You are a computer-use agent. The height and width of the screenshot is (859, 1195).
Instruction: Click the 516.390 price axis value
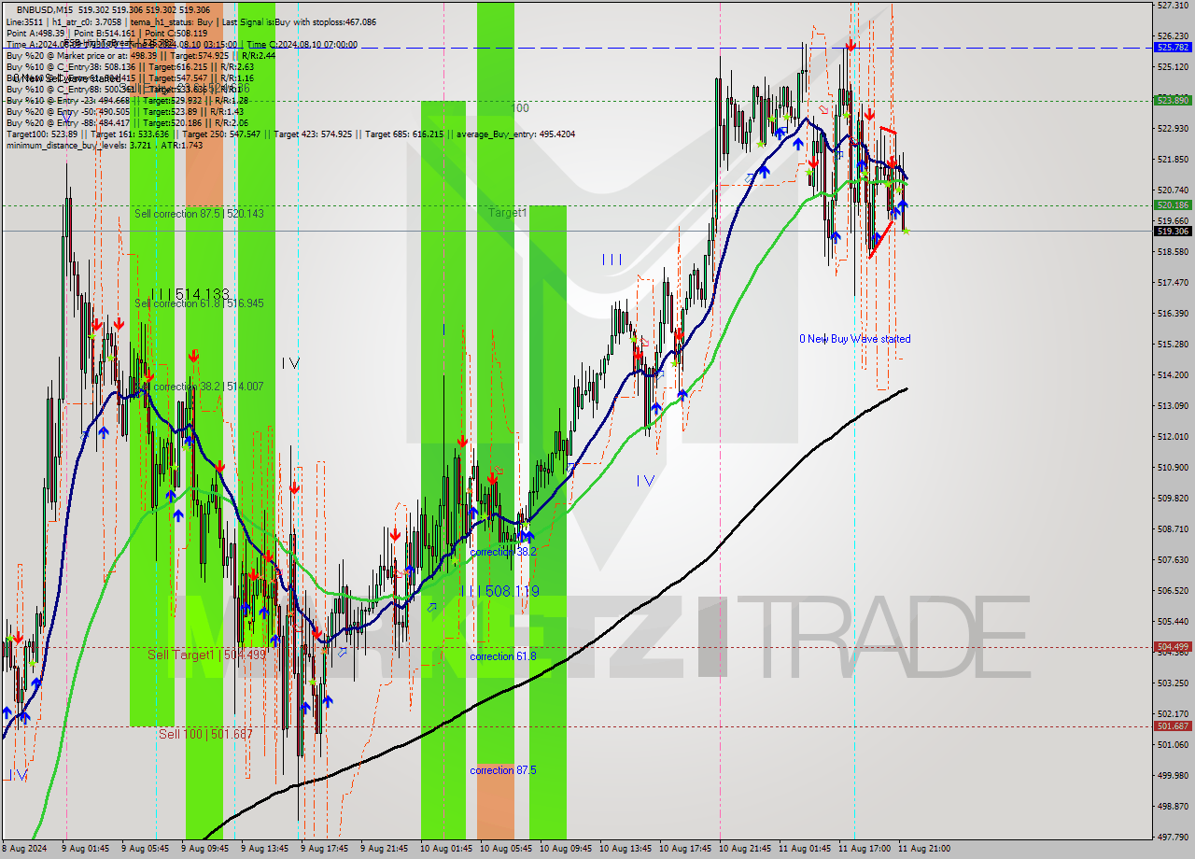[1173, 313]
